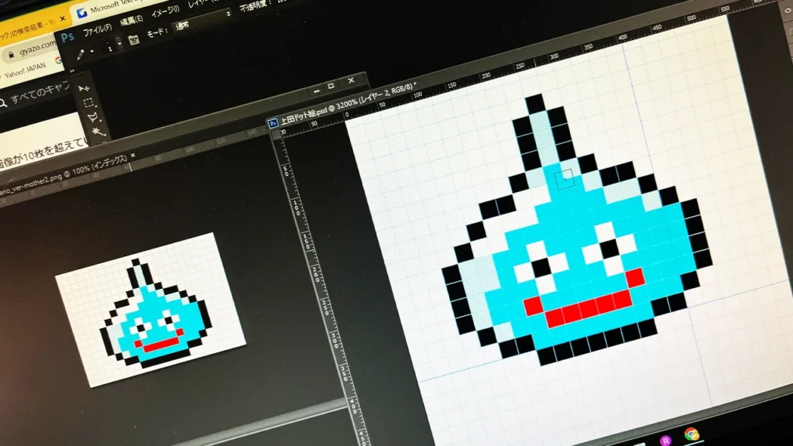
Task: Open the brush settings panel icon
Action: pos(133,40)
